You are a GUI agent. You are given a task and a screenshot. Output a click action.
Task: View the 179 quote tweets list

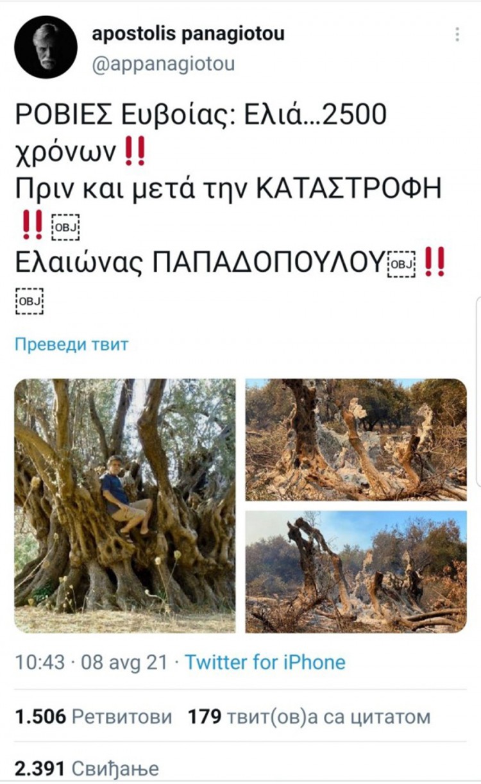tap(308, 717)
